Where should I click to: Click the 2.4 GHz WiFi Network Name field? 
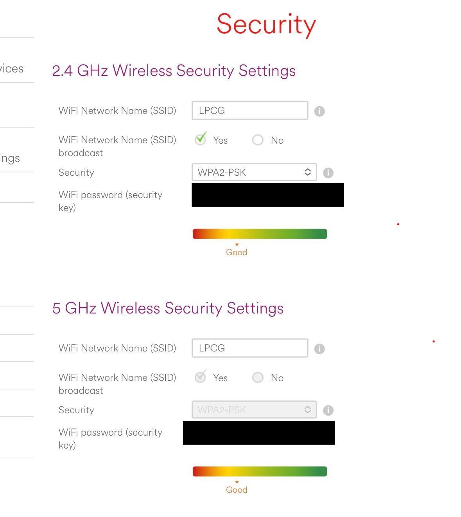(250, 110)
